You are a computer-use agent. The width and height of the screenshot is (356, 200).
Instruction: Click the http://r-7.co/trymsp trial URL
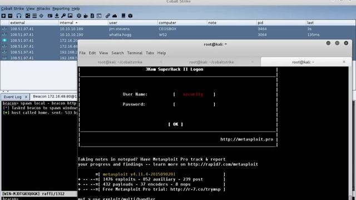[195, 189]
